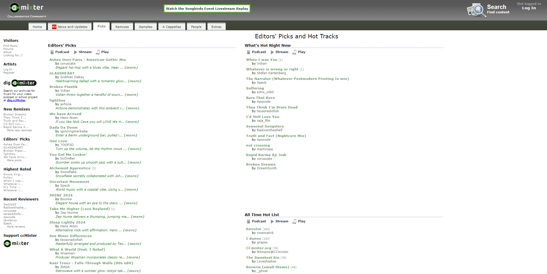The width and height of the screenshot is (547, 274).
Task: Open the A Cappellas tab
Action: click(x=172, y=26)
